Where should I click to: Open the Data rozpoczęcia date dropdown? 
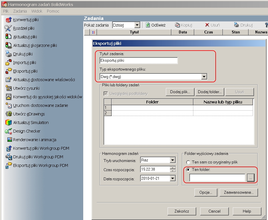coord(173,178)
